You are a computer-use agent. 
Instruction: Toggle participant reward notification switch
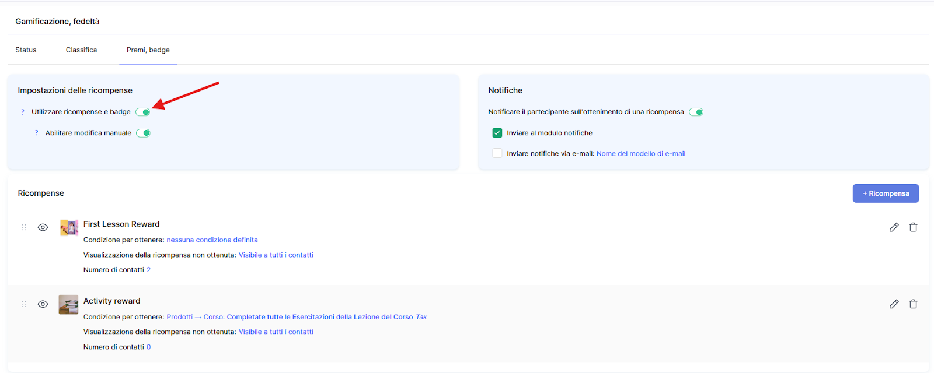click(x=696, y=112)
